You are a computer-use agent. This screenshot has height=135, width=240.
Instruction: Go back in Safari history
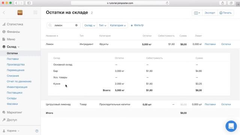click(16, 3)
